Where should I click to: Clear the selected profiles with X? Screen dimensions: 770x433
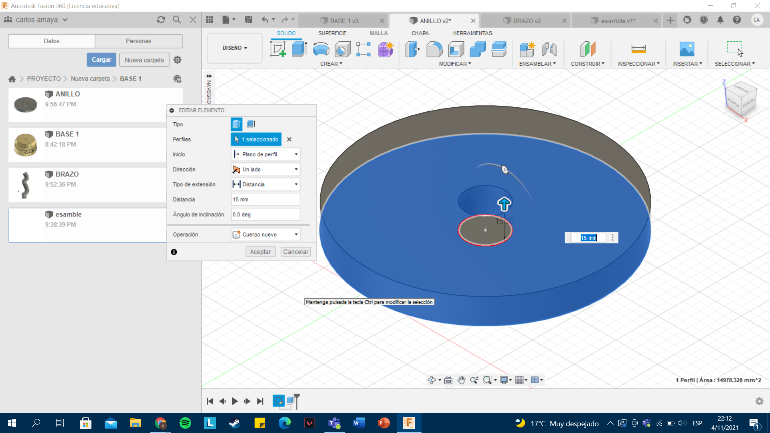point(289,140)
